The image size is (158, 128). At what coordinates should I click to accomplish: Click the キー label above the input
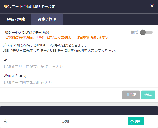(7, 60)
